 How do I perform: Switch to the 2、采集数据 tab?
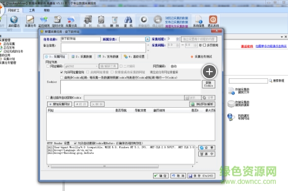82,57
